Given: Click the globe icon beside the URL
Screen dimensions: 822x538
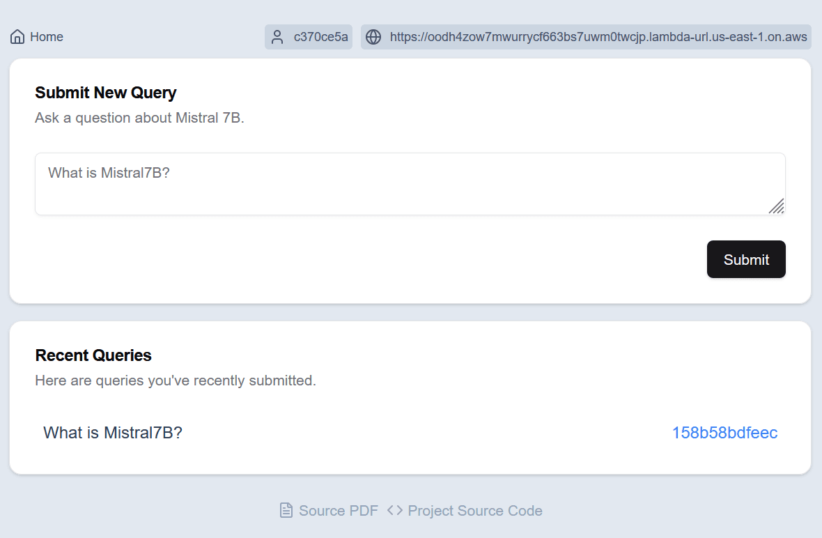Looking at the screenshot, I should (373, 37).
